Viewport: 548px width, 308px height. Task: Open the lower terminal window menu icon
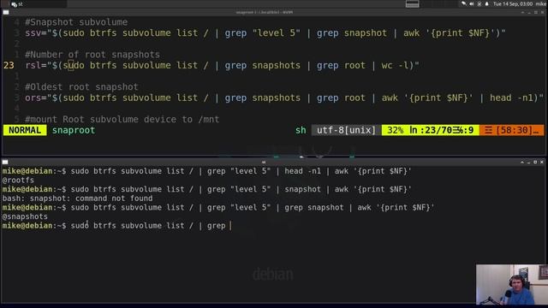pos(5,162)
